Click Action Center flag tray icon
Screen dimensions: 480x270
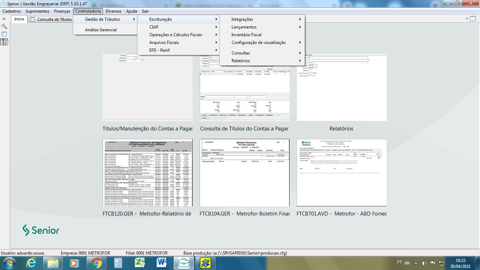[x=433, y=263]
